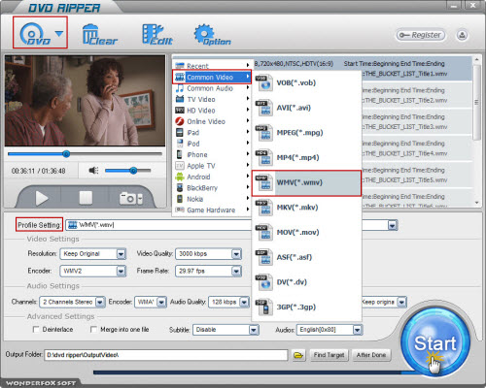Viewport: 486px width, 388px height.
Task: Play the video preview
Action: [x=41, y=198]
